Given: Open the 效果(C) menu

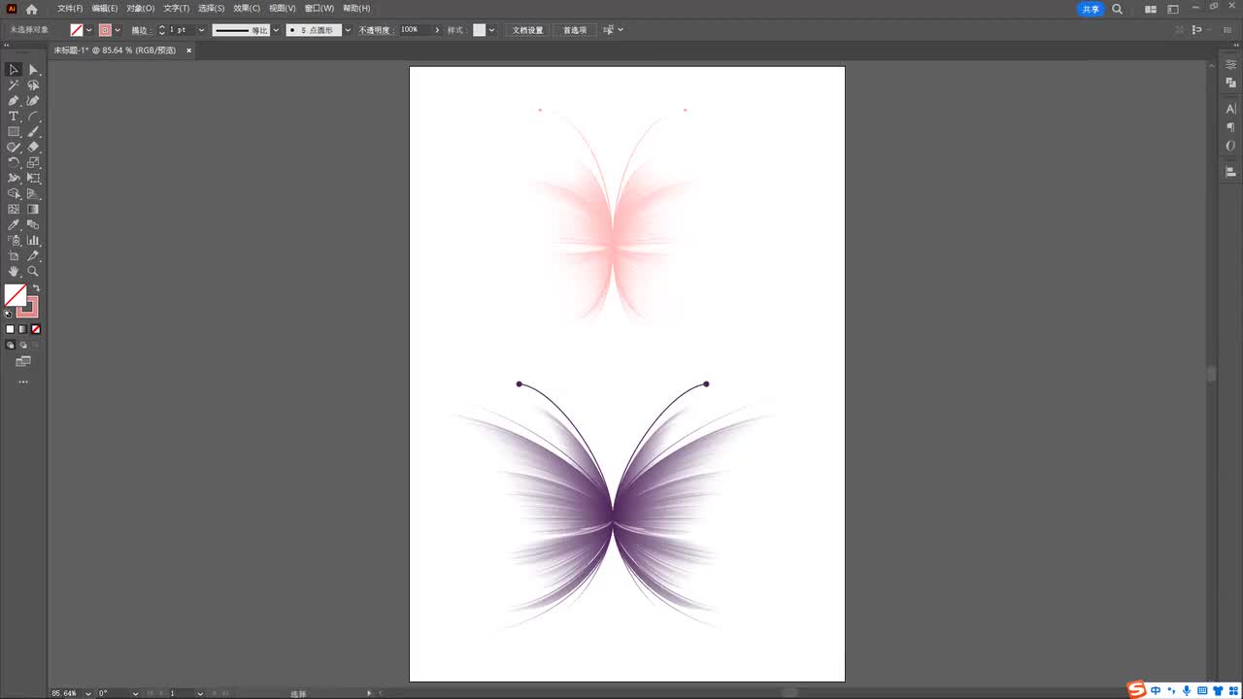Looking at the screenshot, I should coord(247,9).
